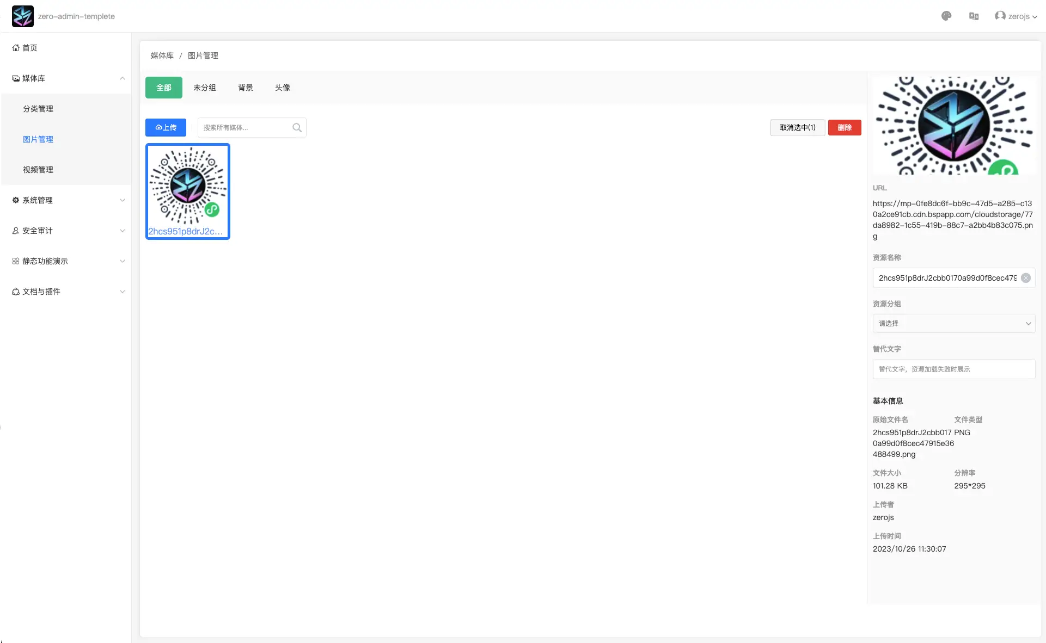Switch to the 头像 tab

click(283, 88)
